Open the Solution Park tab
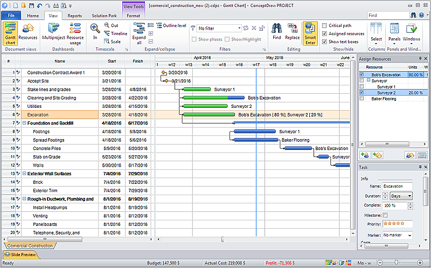431x268 pixels. coord(103,16)
